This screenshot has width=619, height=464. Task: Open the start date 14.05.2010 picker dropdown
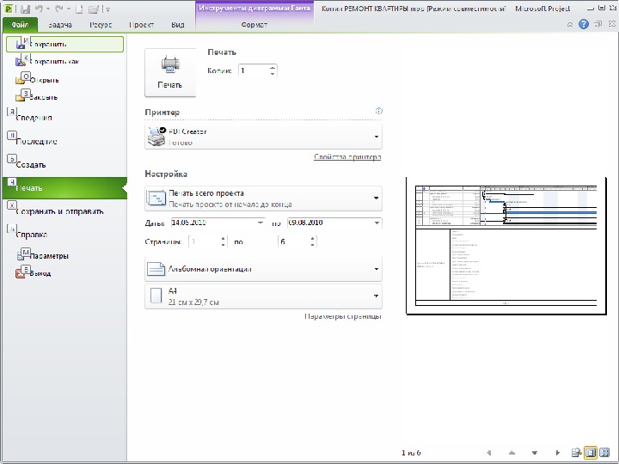pyautogui.click(x=260, y=223)
